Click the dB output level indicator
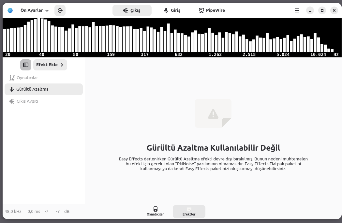Image resolution: width=342 pixels, height=223 pixels. pos(67,212)
